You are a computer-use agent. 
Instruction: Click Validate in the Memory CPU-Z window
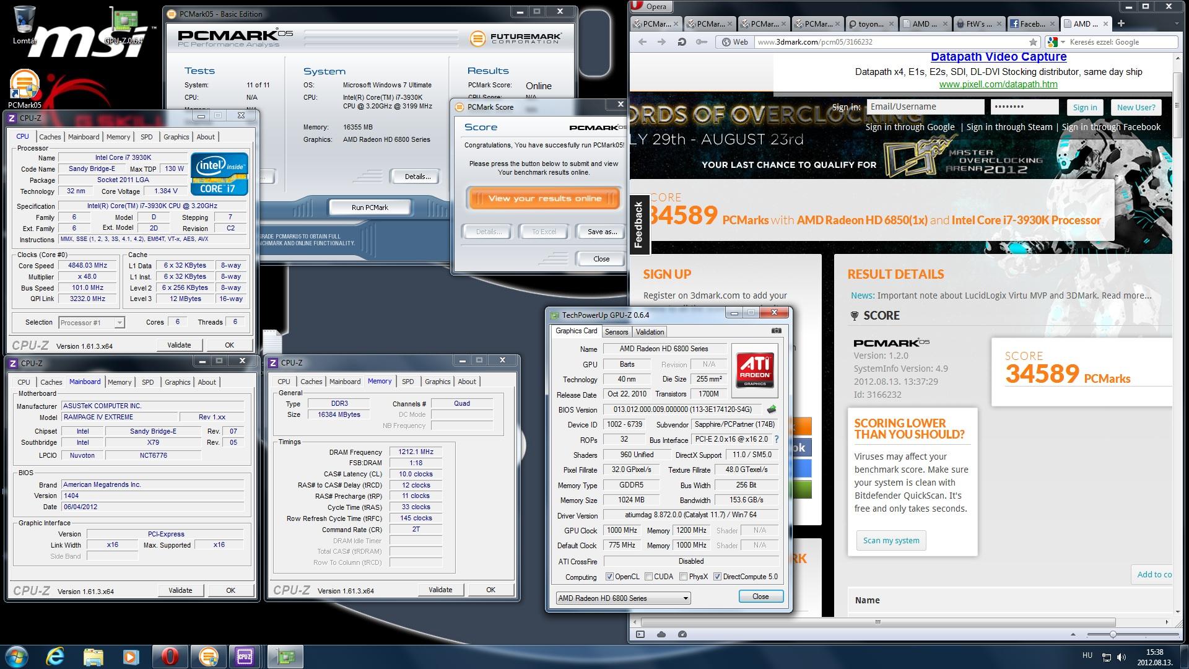(x=440, y=590)
